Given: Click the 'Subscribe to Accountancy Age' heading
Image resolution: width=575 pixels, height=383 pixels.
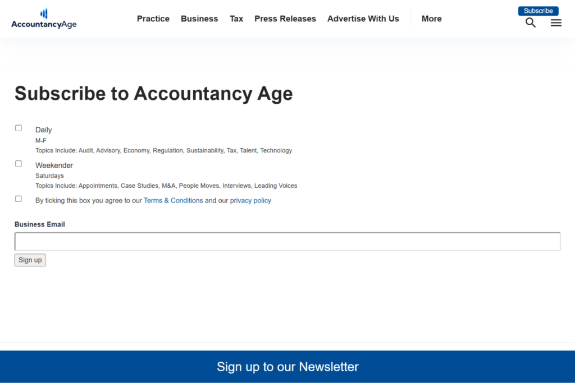Looking at the screenshot, I should (154, 94).
